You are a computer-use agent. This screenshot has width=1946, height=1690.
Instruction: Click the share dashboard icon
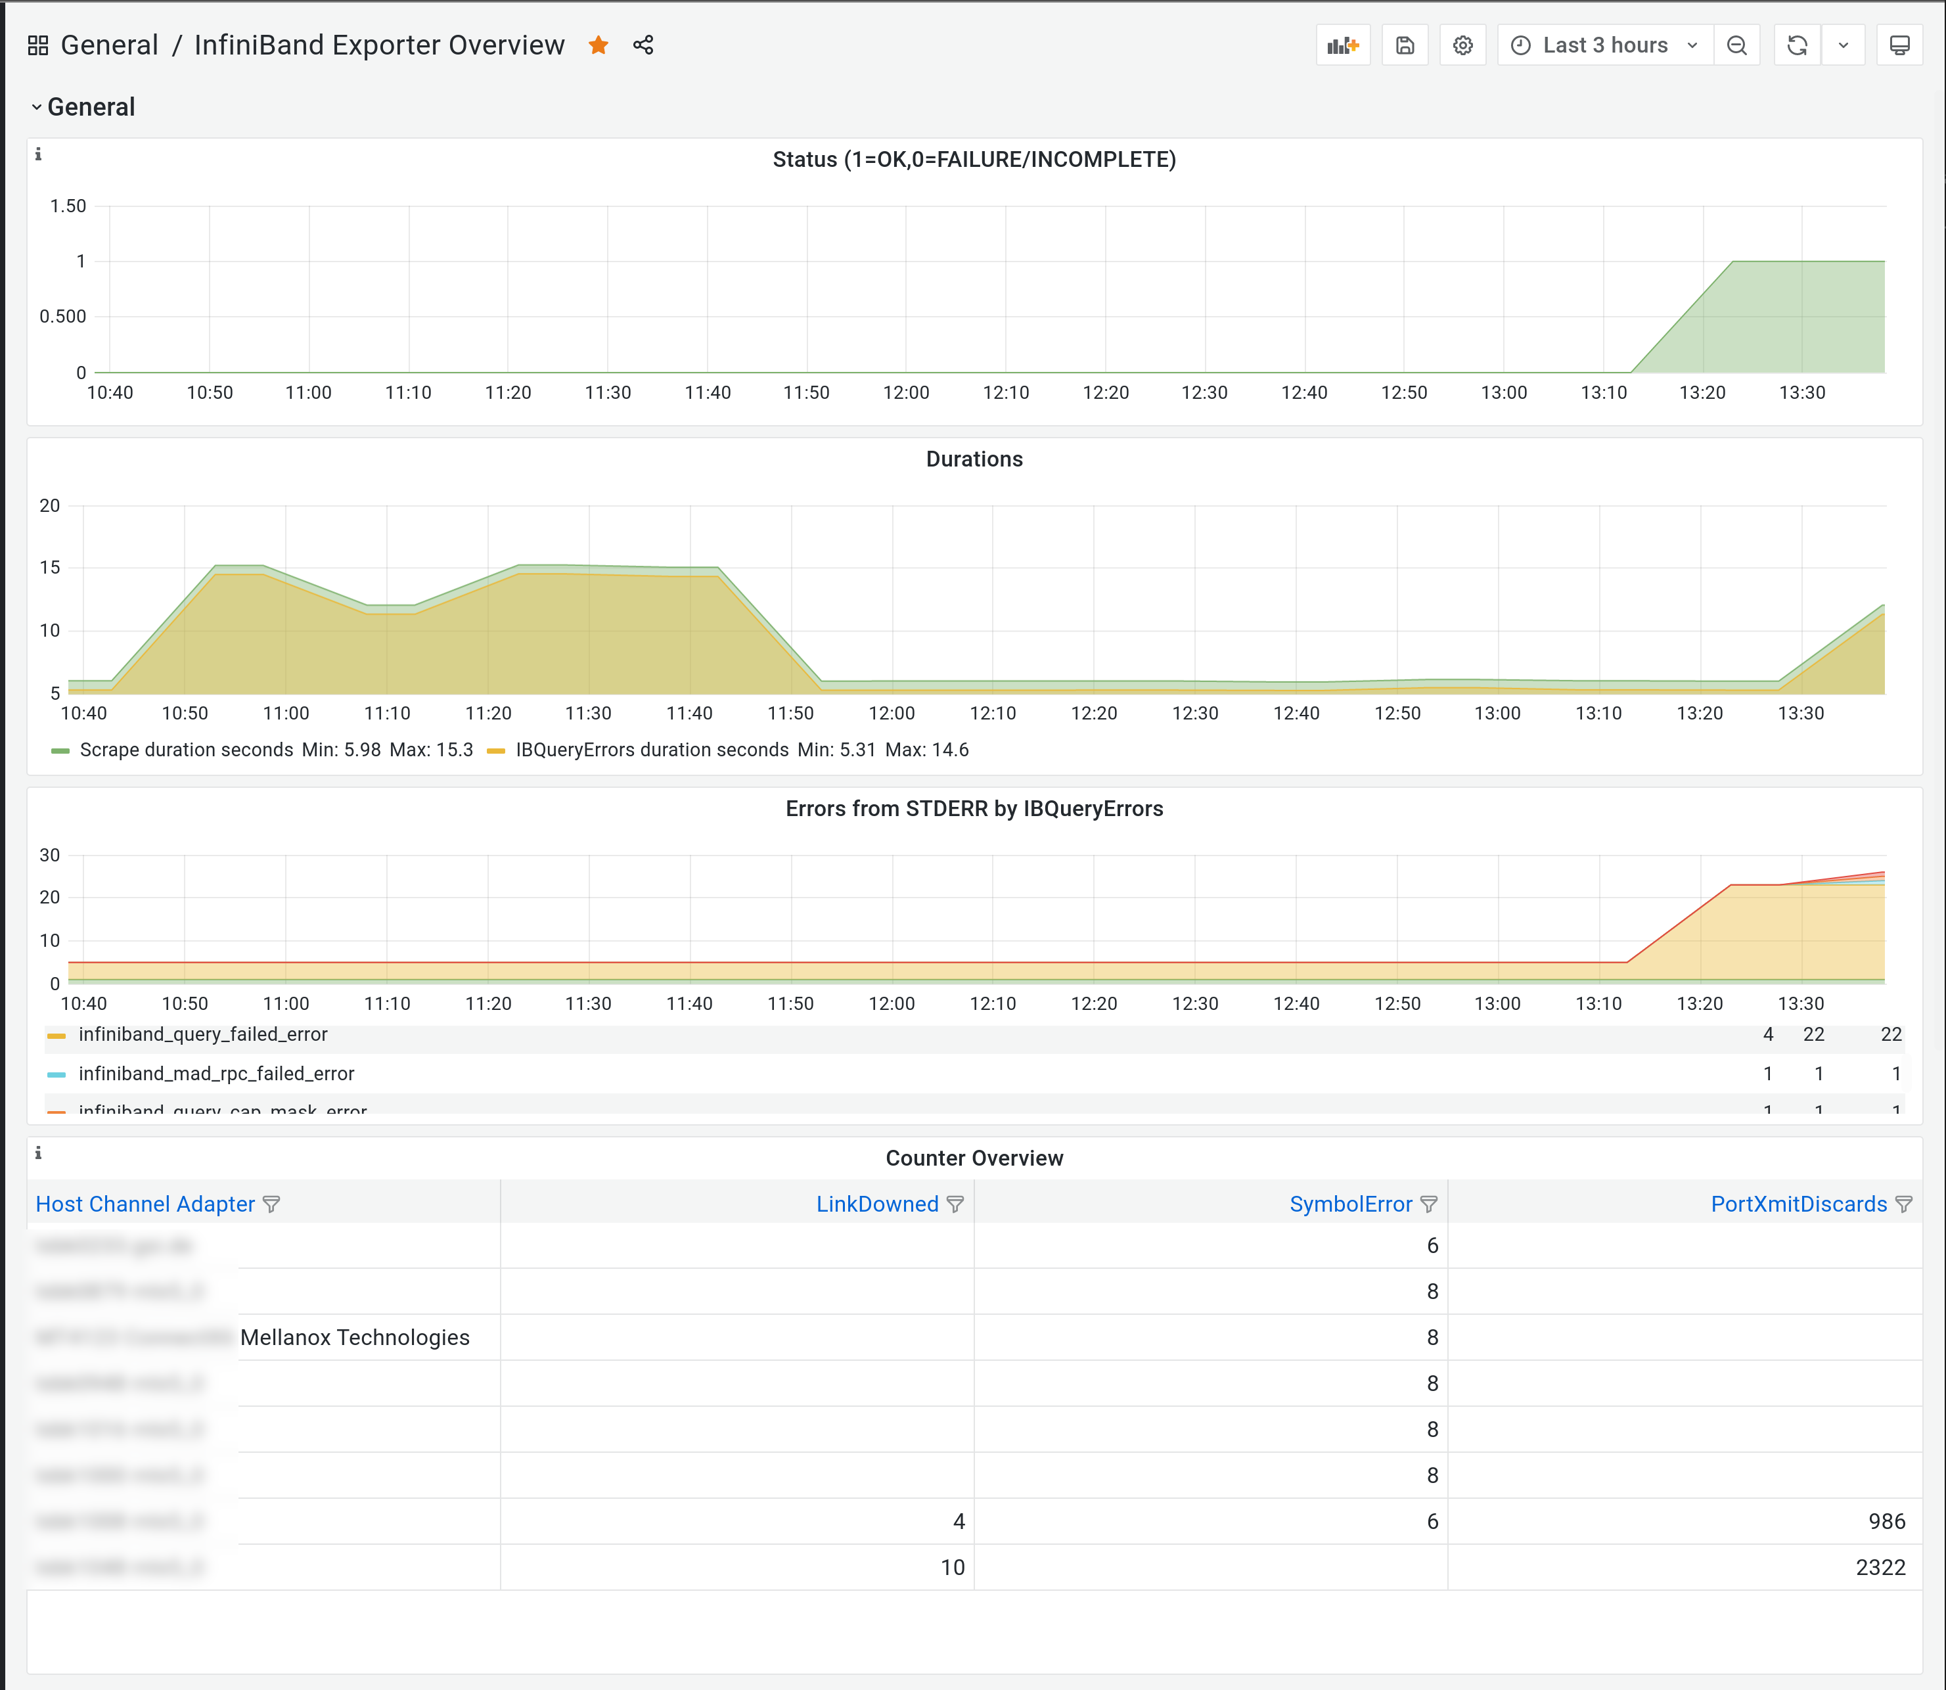(643, 45)
